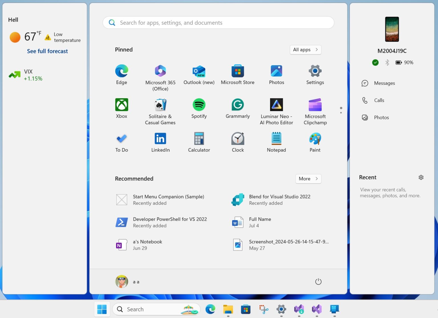The height and width of the screenshot is (318, 438).
Task: Launch Visual Studio from the taskbar
Action: (316, 309)
